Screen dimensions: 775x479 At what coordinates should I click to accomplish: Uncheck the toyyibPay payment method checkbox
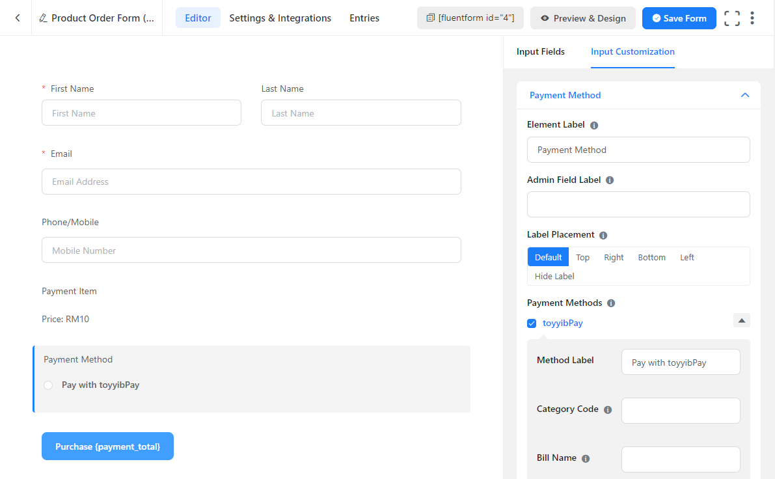[532, 323]
